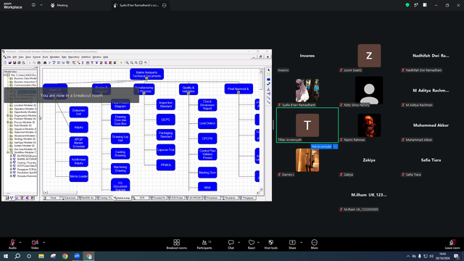Image resolution: width=464 pixels, height=261 pixels.
Task: Open Help menu in shared window
Action: [x=105, y=57]
